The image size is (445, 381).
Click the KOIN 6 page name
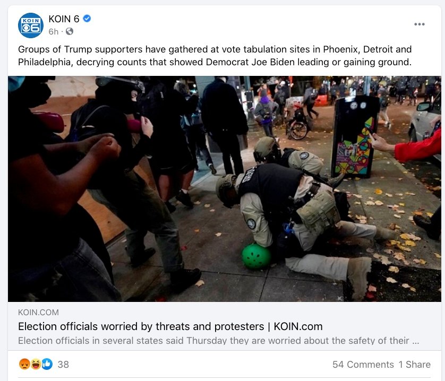coord(64,19)
